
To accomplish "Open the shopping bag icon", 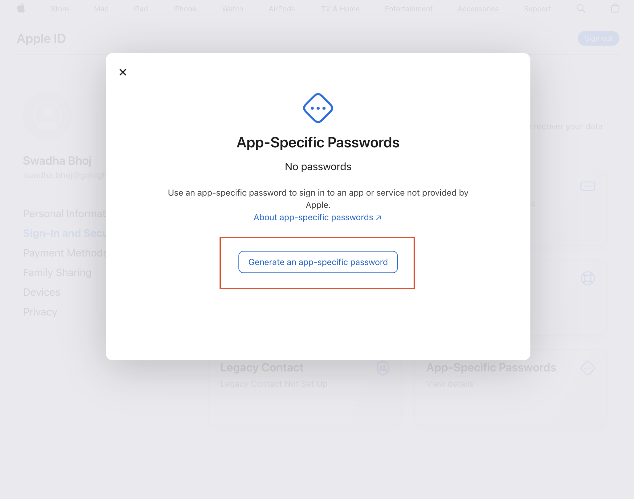I will (615, 8).
